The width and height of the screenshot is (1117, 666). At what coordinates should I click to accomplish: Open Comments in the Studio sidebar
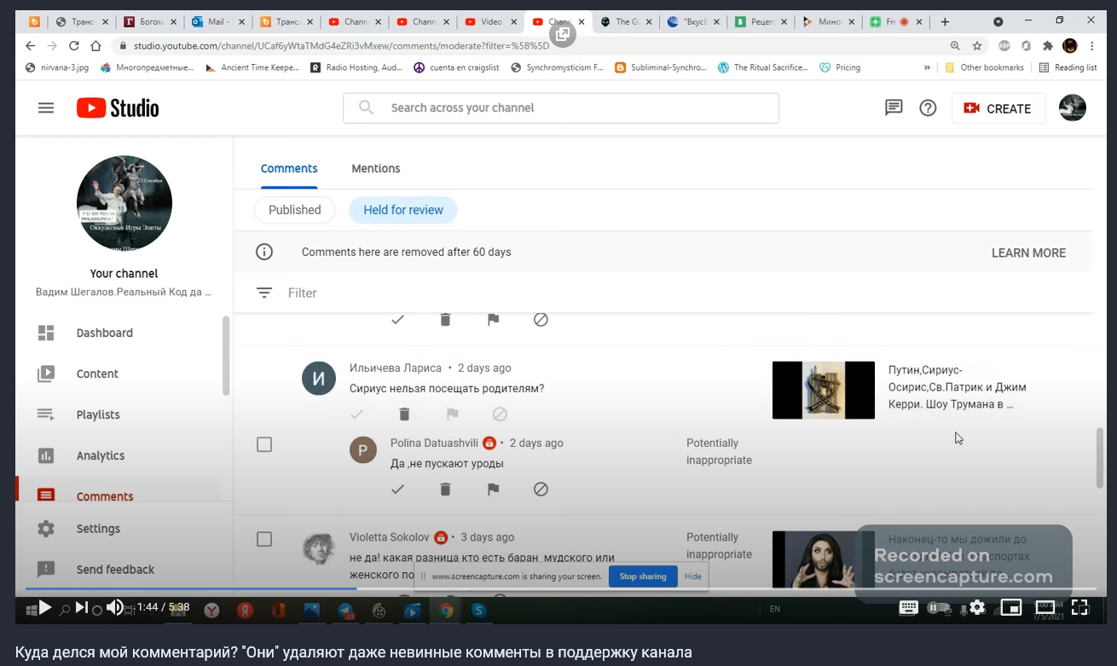[105, 496]
